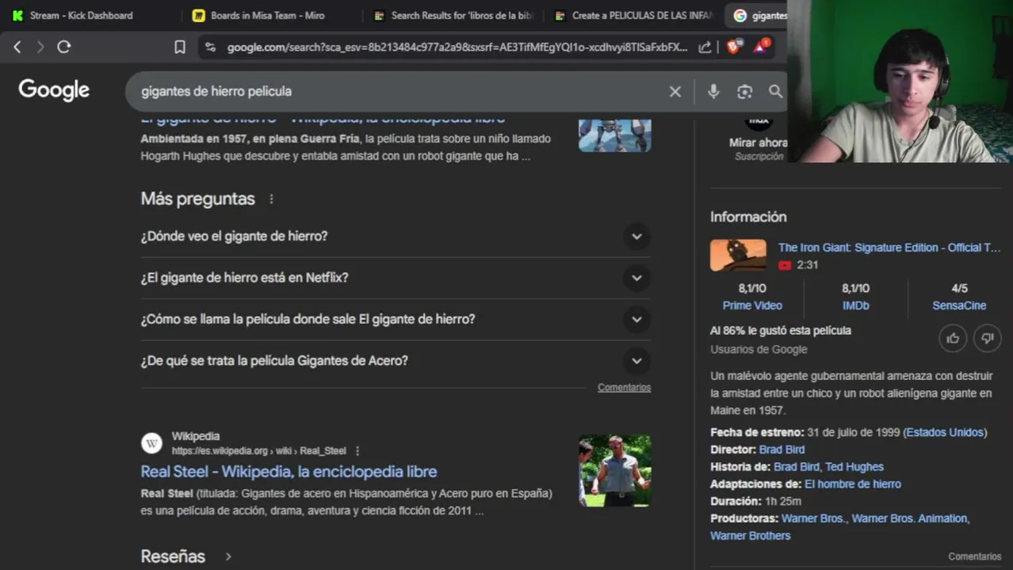The height and width of the screenshot is (570, 1013).
Task: Open the options dots beside Más preguntas
Action: pos(271,199)
